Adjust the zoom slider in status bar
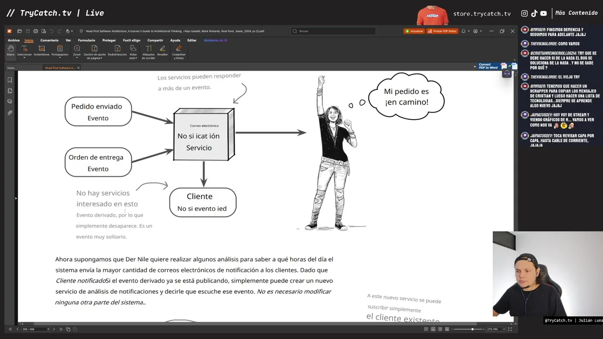Image resolution: width=603 pixels, height=339 pixels. pos(473,329)
